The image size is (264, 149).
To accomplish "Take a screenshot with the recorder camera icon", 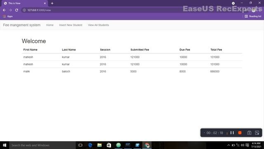I will [249, 133].
